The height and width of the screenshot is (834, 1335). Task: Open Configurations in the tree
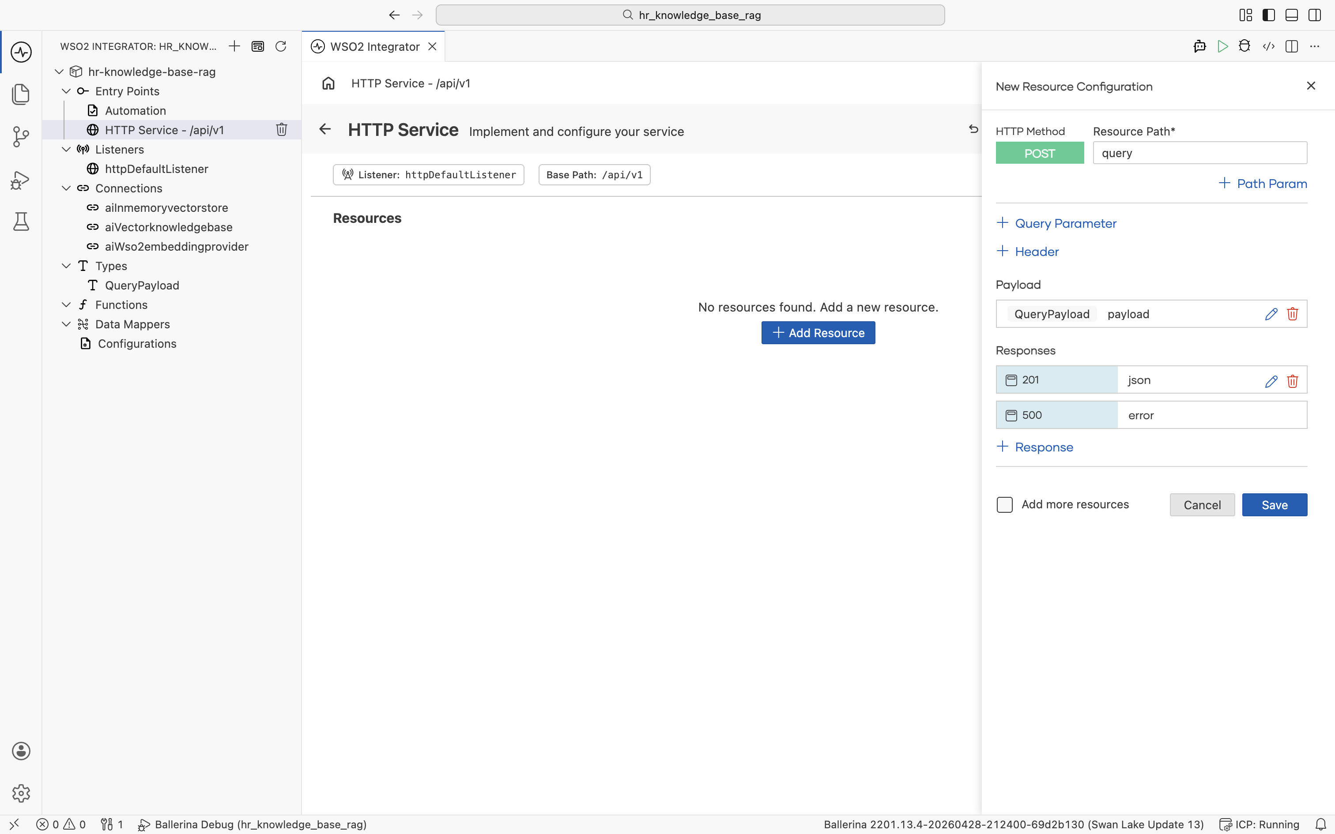(x=137, y=344)
